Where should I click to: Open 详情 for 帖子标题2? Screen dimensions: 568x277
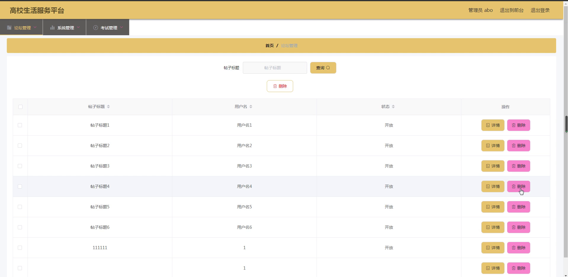(x=493, y=146)
